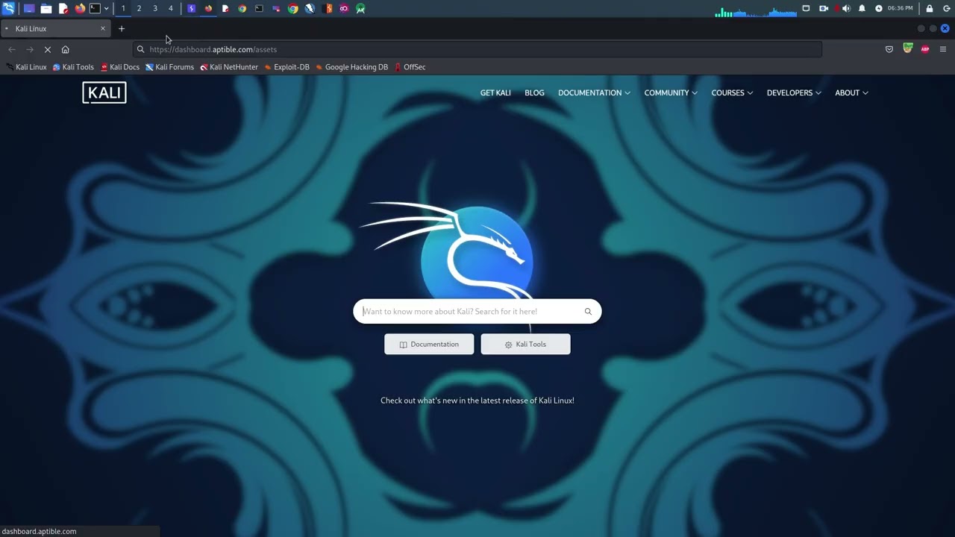Viewport: 955px width, 537px height.
Task: Select the active Firefox window in taskbar
Action: [208, 8]
